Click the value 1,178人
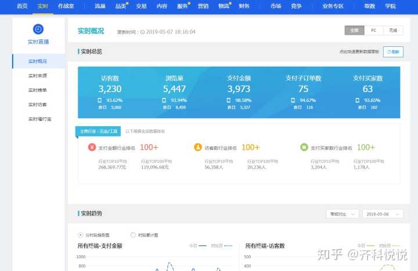Image resolution: width=418 pixels, height=271 pixels. coord(362,167)
